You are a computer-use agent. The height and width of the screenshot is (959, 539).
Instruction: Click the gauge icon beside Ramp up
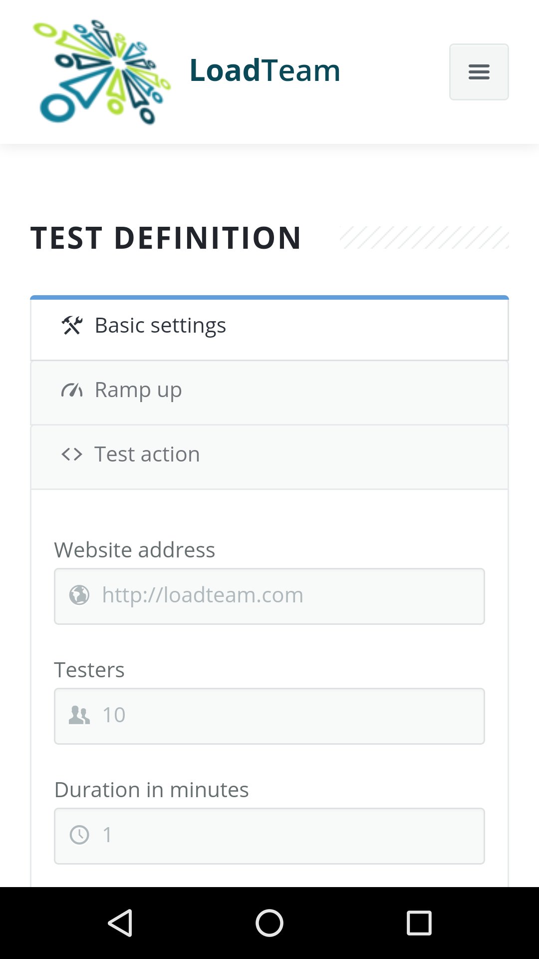tap(72, 390)
